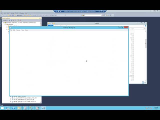
Task: Open SSMS Debug menu
Action: (x=12, y=13)
